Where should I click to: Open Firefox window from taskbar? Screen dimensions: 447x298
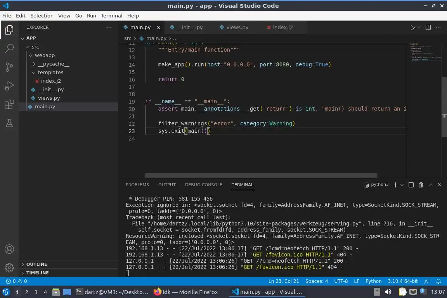coord(185,292)
